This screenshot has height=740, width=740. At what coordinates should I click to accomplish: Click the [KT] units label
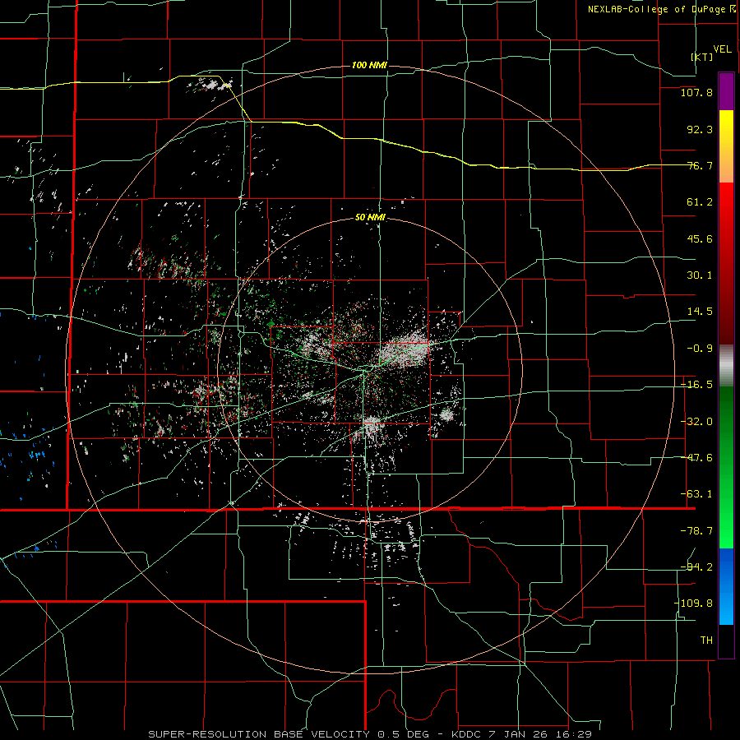(x=702, y=57)
